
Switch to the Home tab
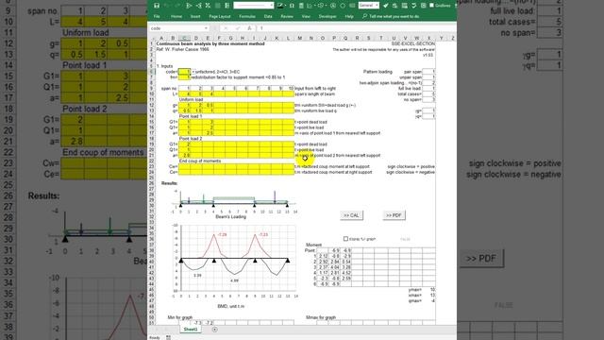[x=176, y=16]
